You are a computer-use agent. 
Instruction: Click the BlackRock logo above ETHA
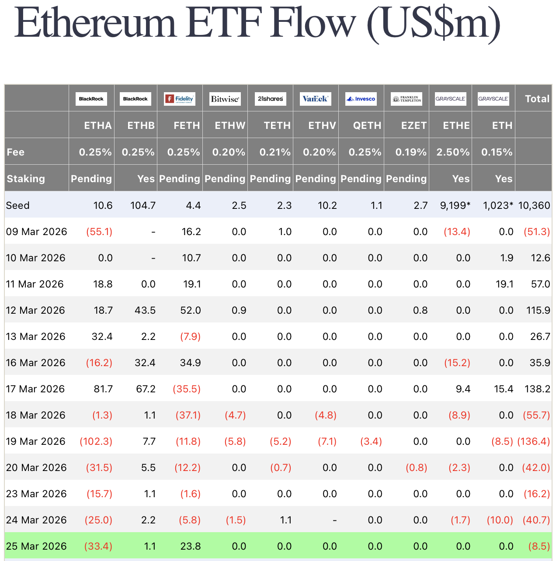pos(91,99)
